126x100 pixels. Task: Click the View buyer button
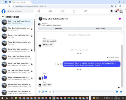pyautogui.click(x=58, y=28)
